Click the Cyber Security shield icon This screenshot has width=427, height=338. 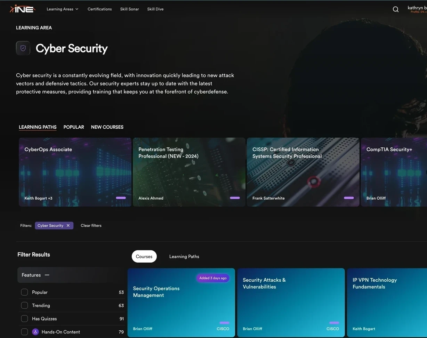[x=23, y=48]
